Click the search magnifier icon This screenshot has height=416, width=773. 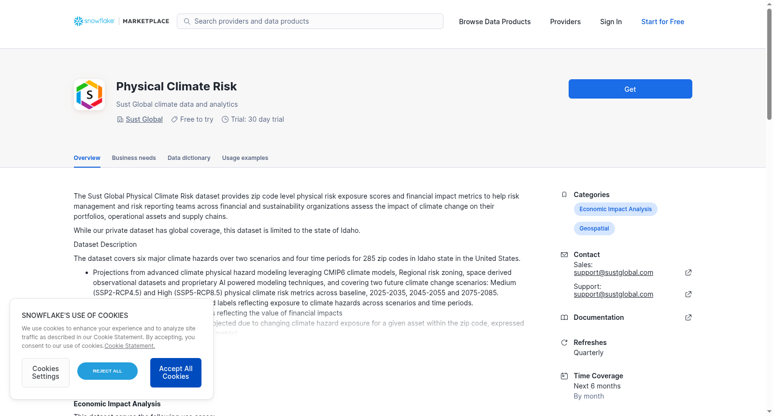click(x=187, y=21)
